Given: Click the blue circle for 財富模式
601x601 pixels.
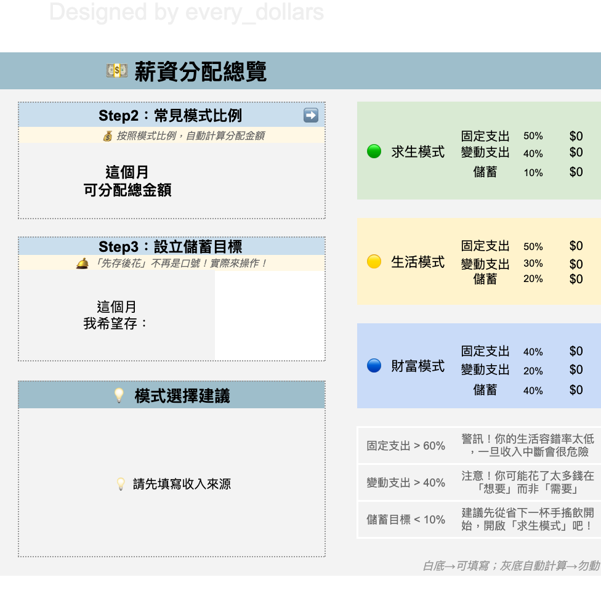Looking at the screenshot, I should pos(373,366).
